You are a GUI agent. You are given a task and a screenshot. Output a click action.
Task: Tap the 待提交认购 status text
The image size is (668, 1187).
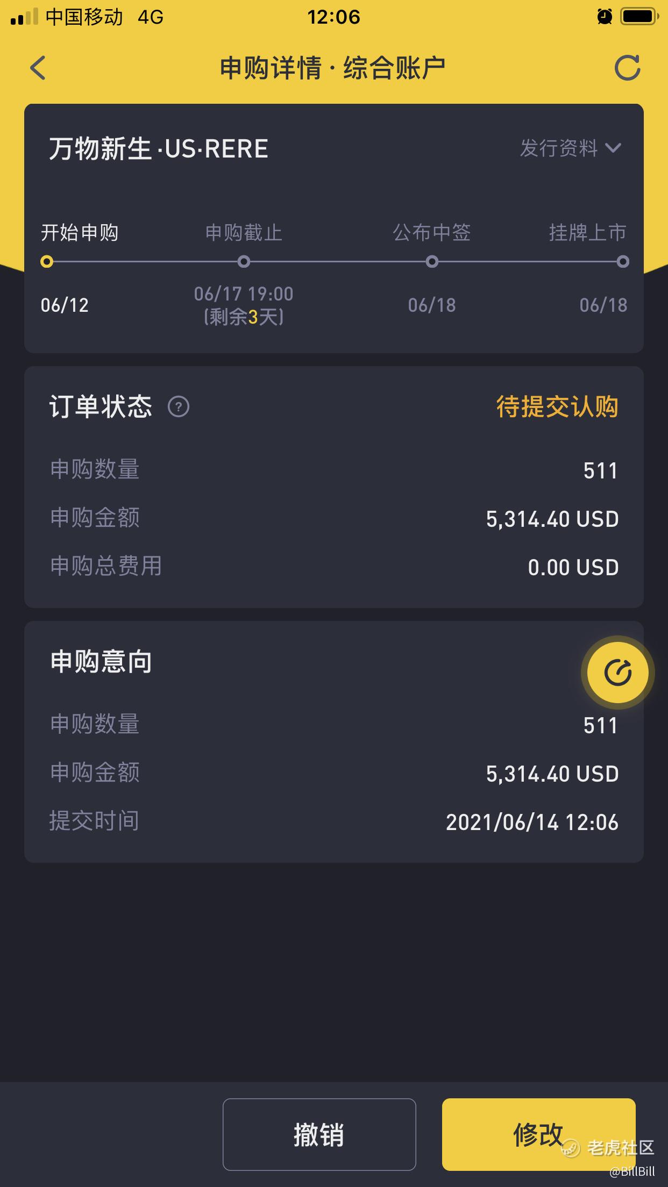point(557,406)
